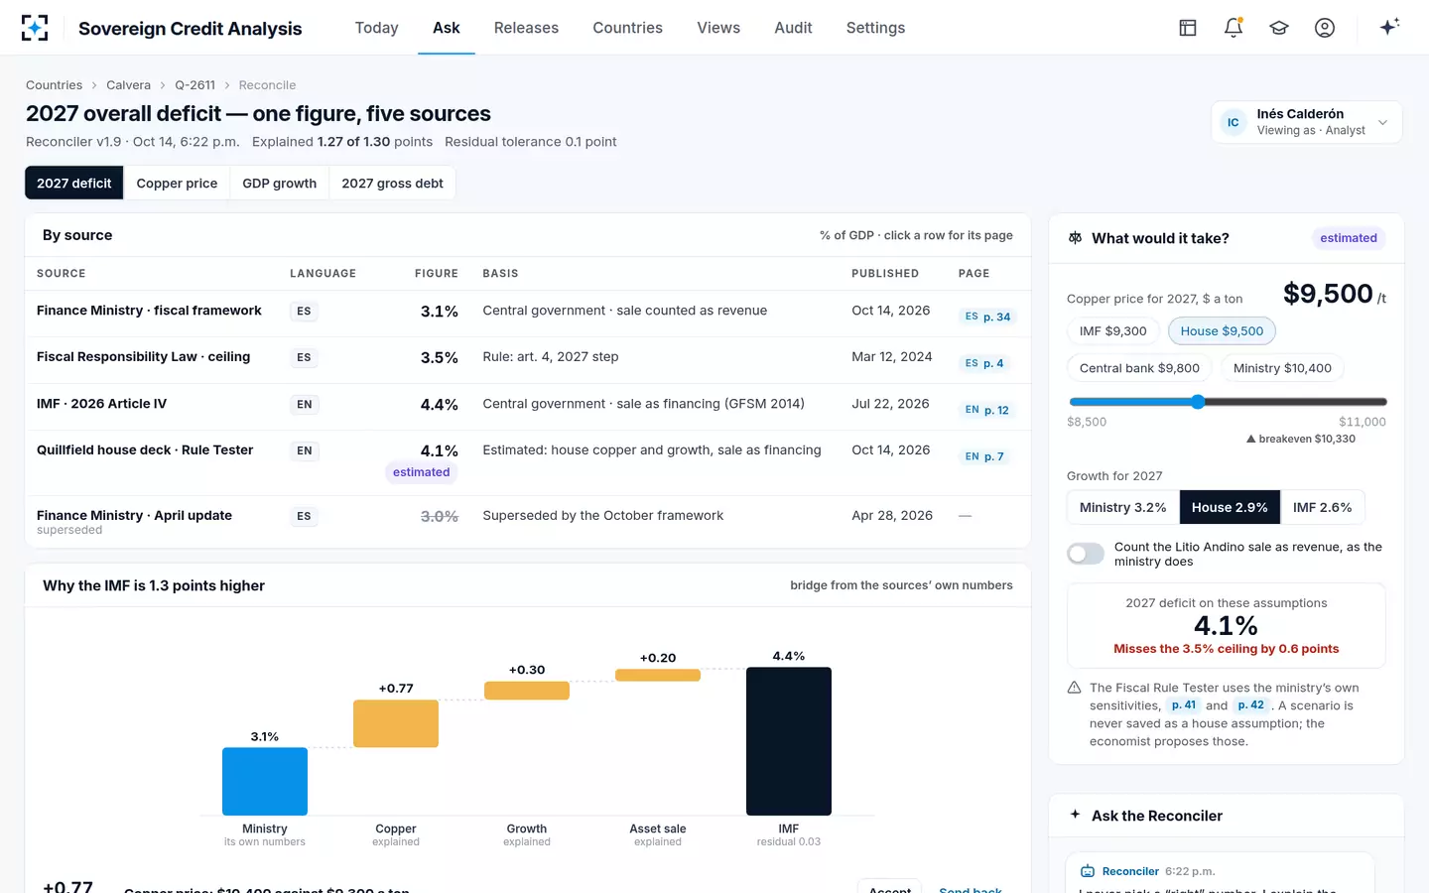
Task: Open the Finance Ministry · April update row
Action: coord(528,521)
